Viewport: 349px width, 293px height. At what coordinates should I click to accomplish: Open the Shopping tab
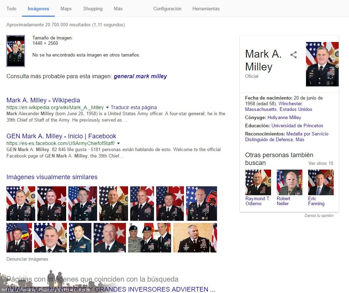[x=93, y=9]
